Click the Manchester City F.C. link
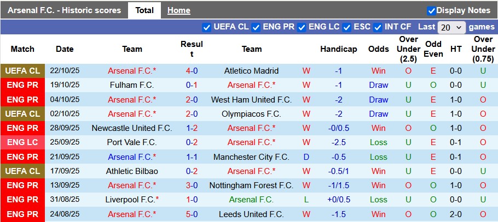Screen dimensions: 498x222 (x=251, y=157)
